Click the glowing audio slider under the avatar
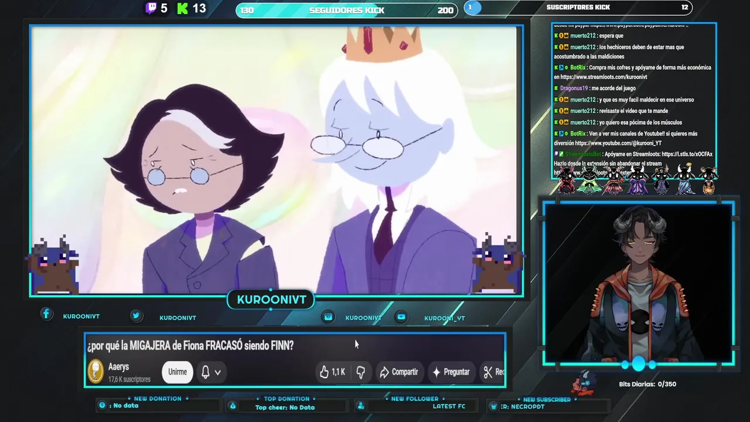The height and width of the screenshot is (422, 750). 639,365
